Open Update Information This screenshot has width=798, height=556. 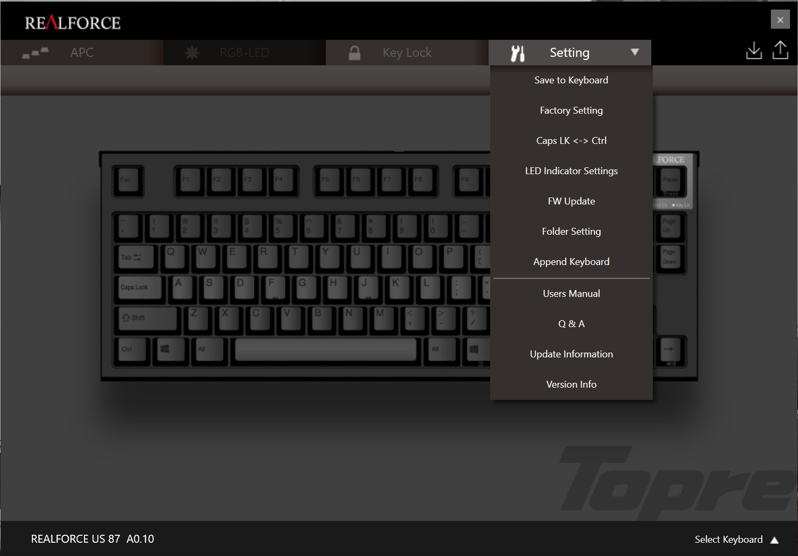571,354
